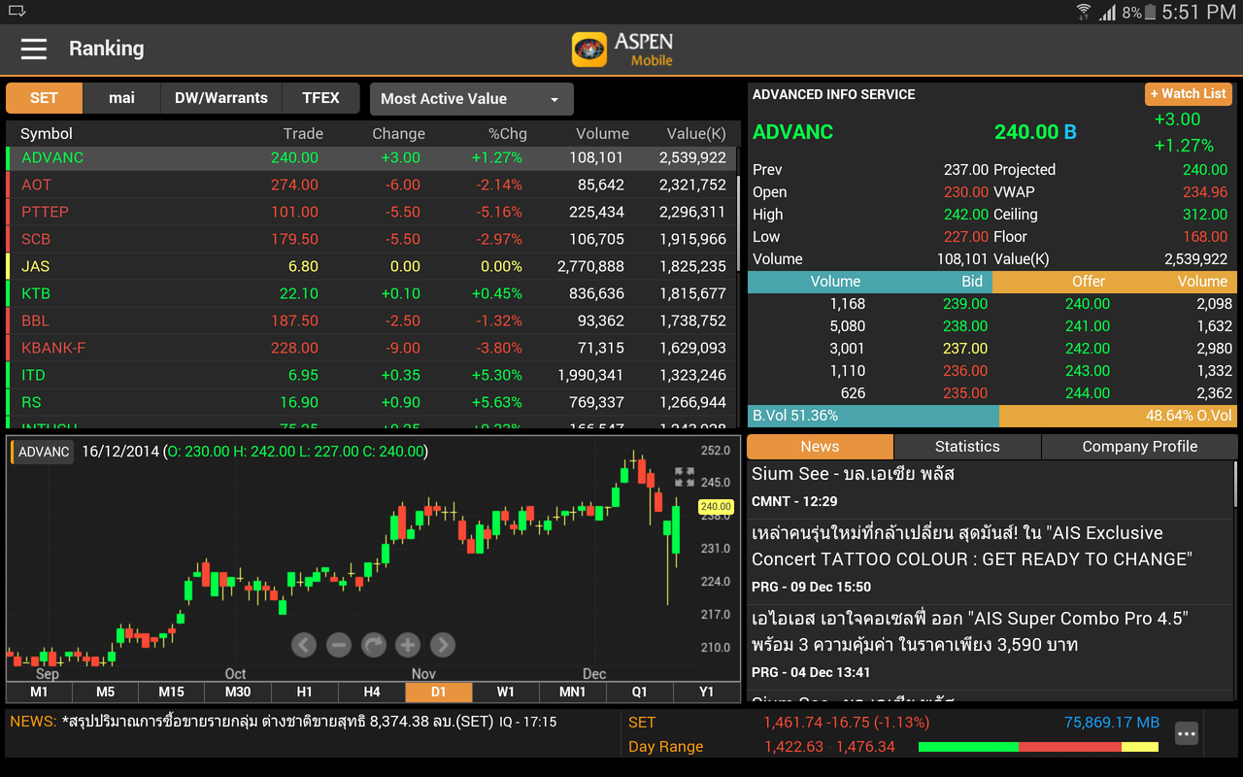Set chart interval to M15
This screenshot has height=777, width=1243.
coord(172,693)
